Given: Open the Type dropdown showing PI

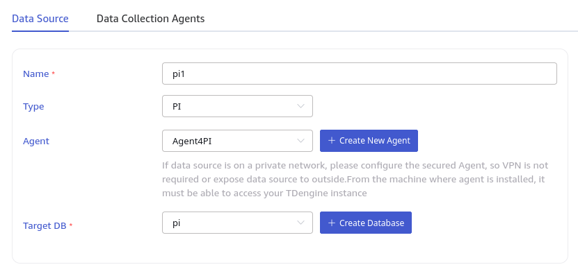Looking at the screenshot, I should coord(237,106).
